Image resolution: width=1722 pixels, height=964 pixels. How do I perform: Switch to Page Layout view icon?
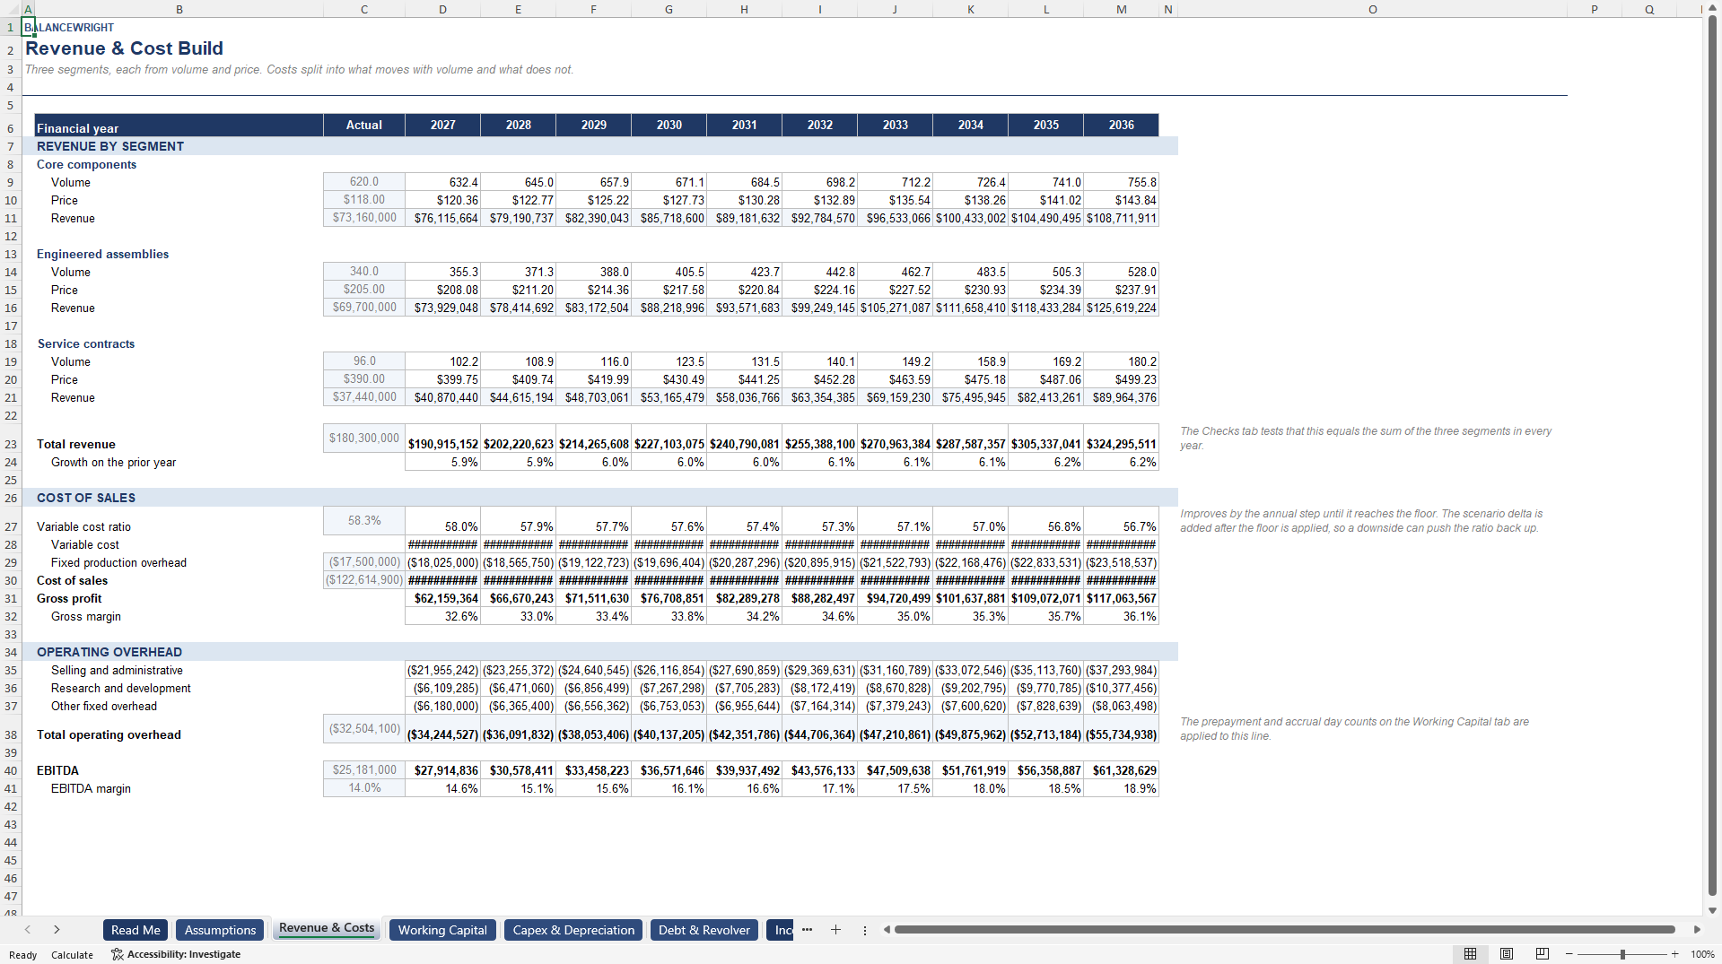click(1507, 954)
